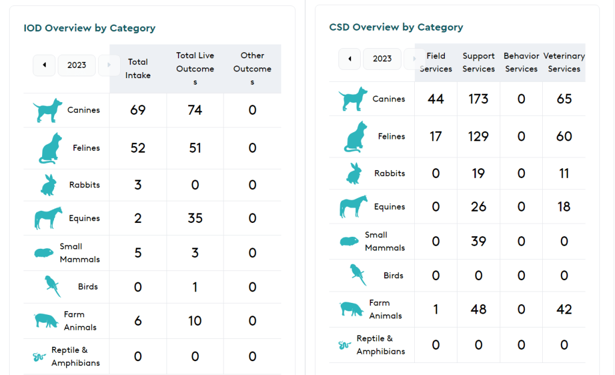The height and width of the screenshot is (375, 615).
Task: Open the 2023 year selector in CSD Overview
Action: click(382, 59)
